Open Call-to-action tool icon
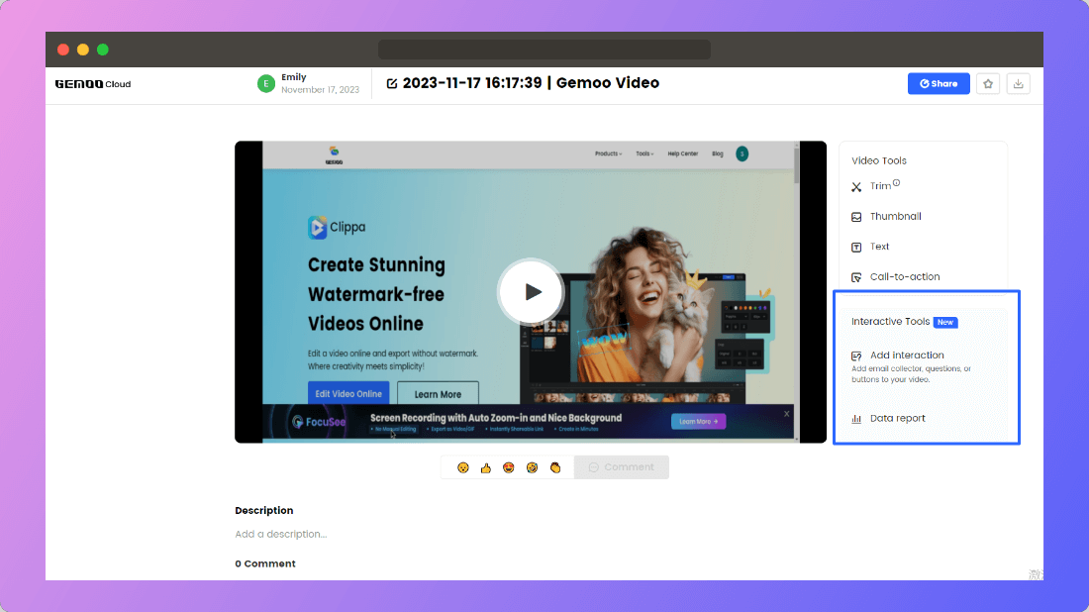 click(856, 277)
